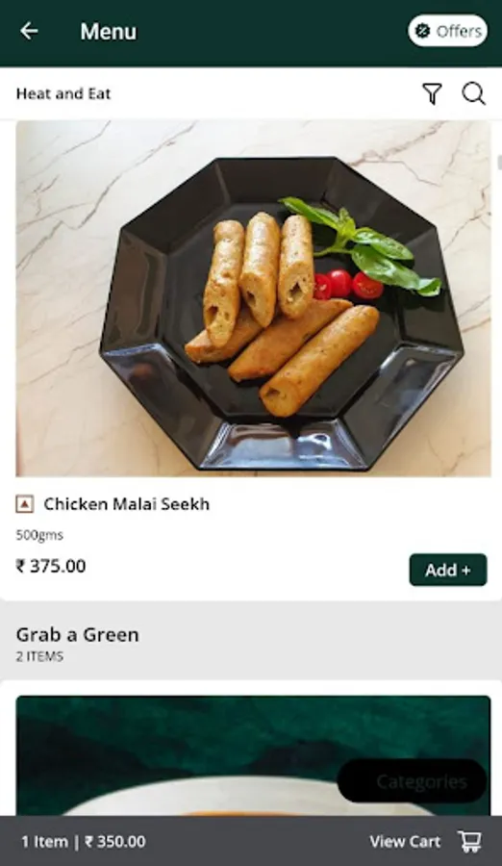This screenshot has width=502, height=866.
Task: Open View Cart
Action: [x=405, y=842]
